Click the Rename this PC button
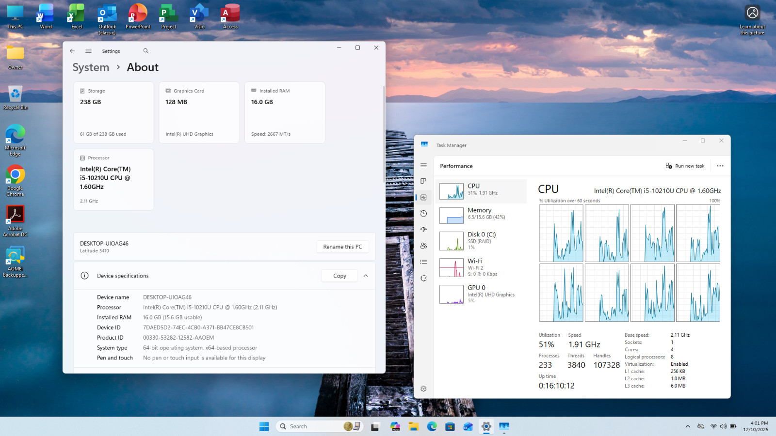This screenshot has width=776, height=436. tap(342, 247)
